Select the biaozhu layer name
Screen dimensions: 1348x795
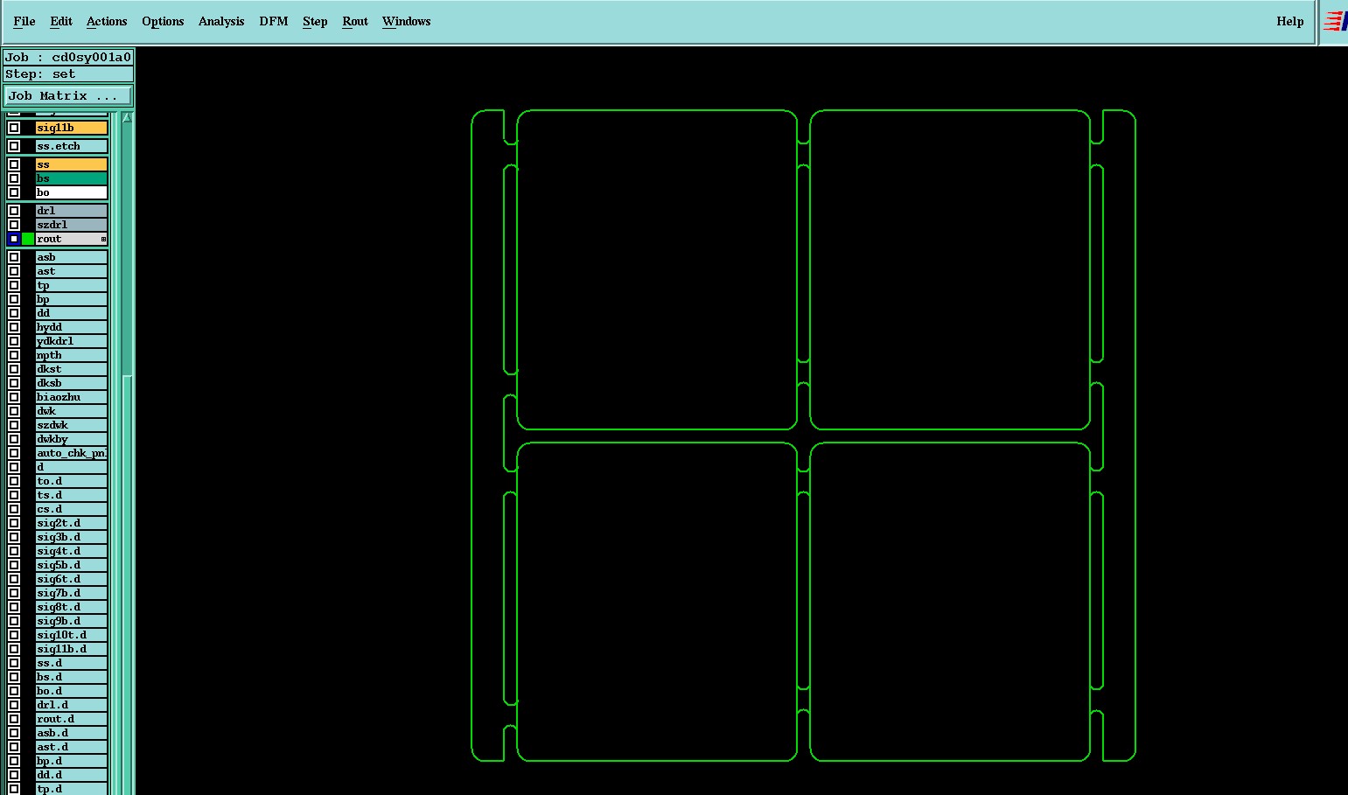point(72,397)
